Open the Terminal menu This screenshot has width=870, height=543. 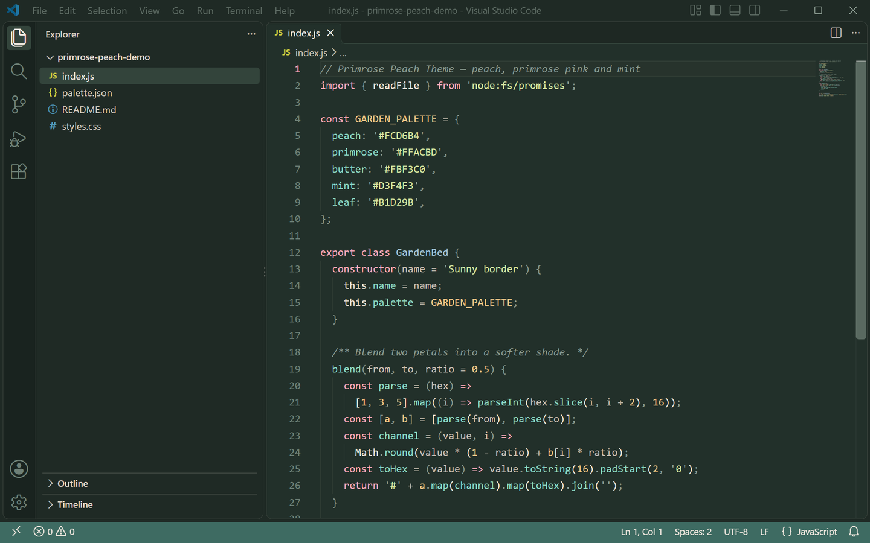(x=244, y=10)
